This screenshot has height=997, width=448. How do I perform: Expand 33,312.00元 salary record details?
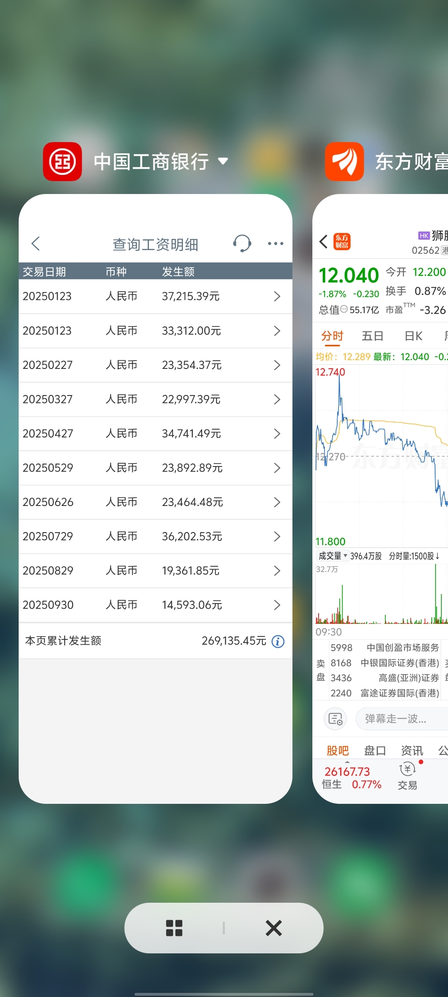pyautogui.click(x=277, y=331)
